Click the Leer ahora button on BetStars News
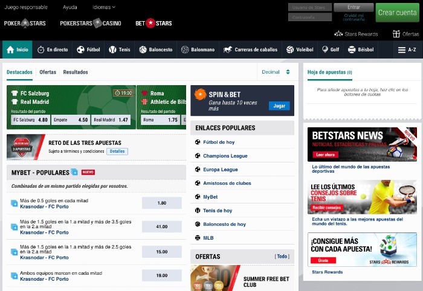This screenshot has height=291, width=423. pos(325,155)
